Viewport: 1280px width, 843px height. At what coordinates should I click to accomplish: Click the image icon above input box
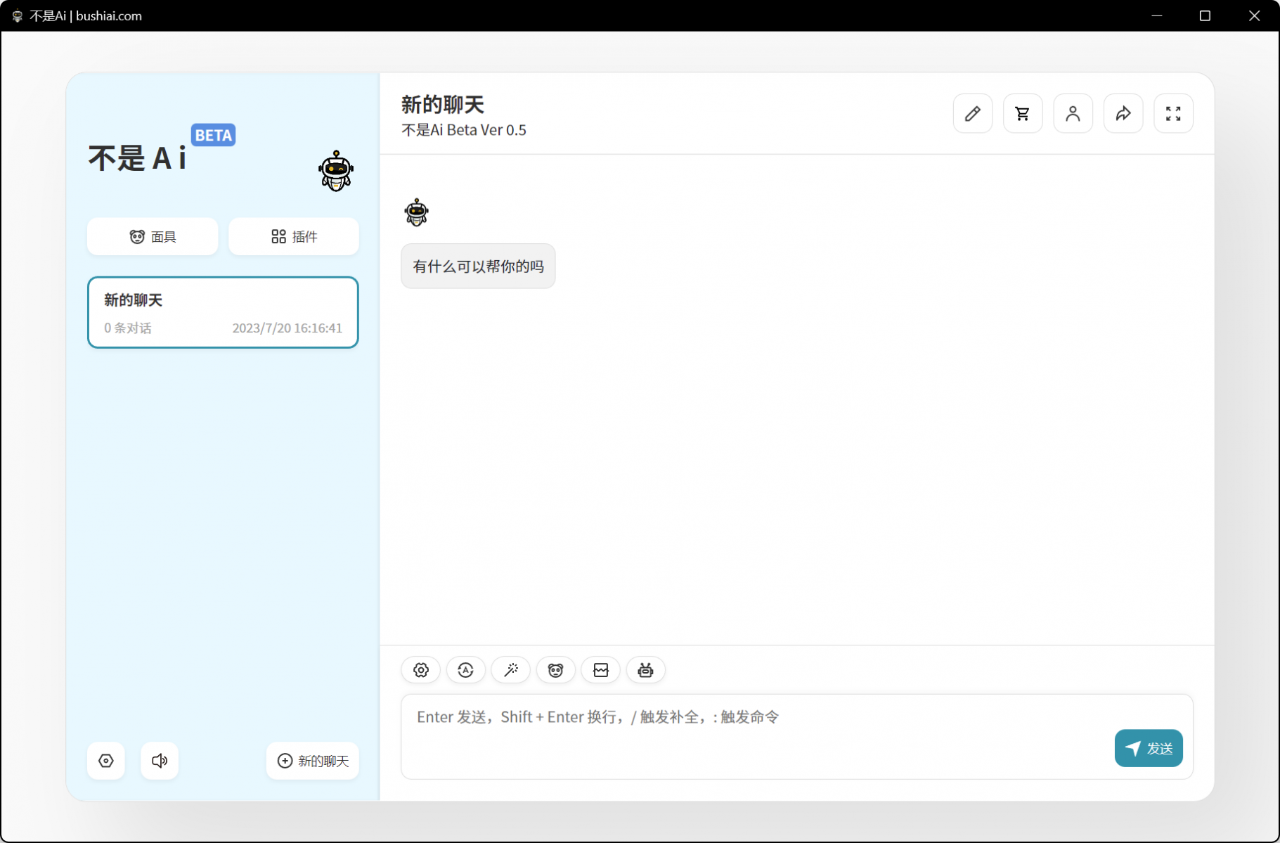[600, 670]
